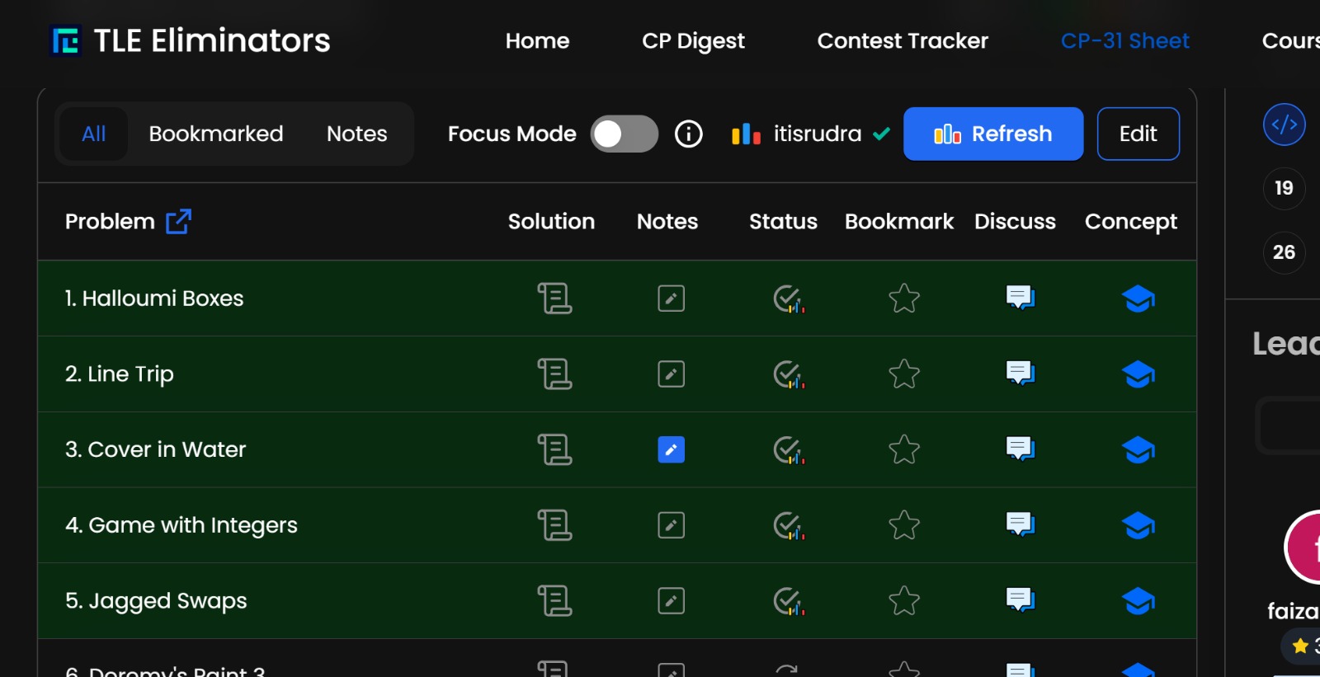Open solution for Jagged Swaps
Screen dimensions: 1320x677
554,601
